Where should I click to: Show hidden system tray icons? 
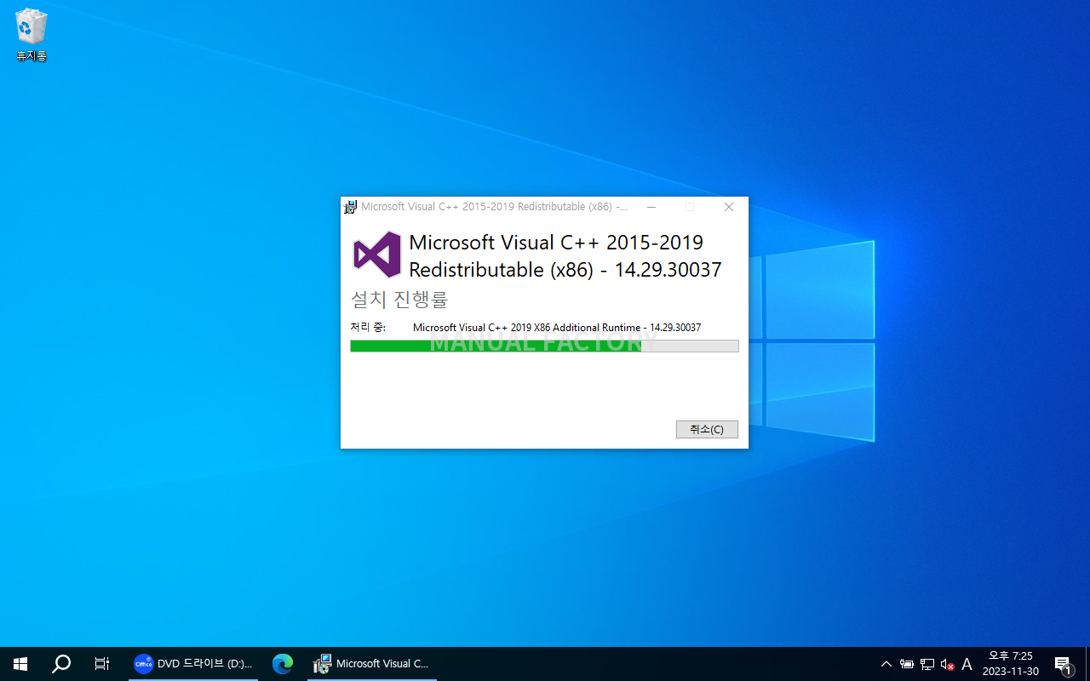click(x=886, y=664)
